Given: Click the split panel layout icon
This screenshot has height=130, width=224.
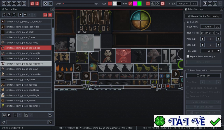Looking at the screenshot, I should tap(210, 3).
